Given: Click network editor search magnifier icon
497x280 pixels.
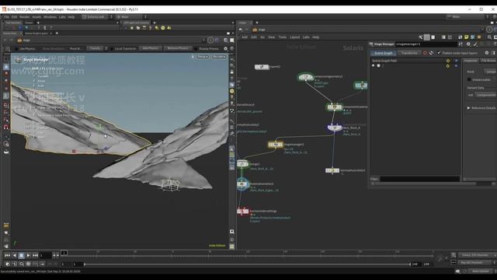Looking at the screenshot, I should (489, 37).
